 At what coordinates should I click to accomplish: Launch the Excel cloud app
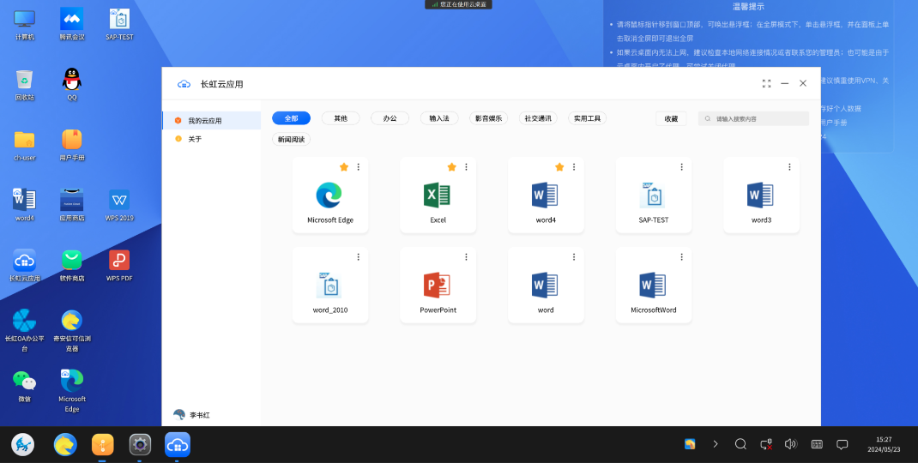[438, 195]
